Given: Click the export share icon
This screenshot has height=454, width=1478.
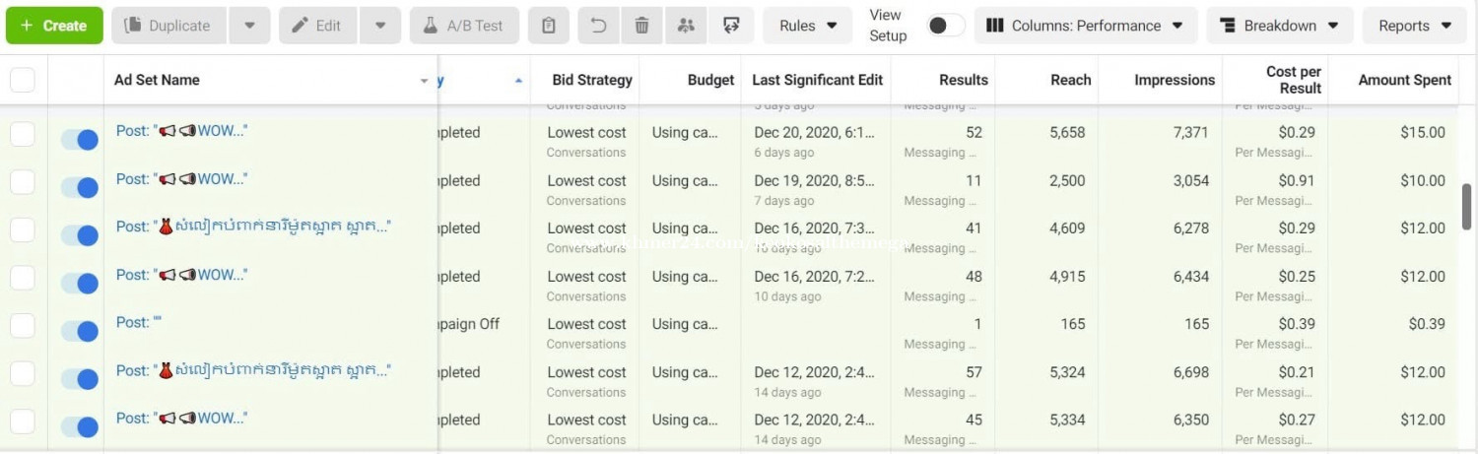Looking at the screenshot, I should pyautogui.click(x=731, y=26).
